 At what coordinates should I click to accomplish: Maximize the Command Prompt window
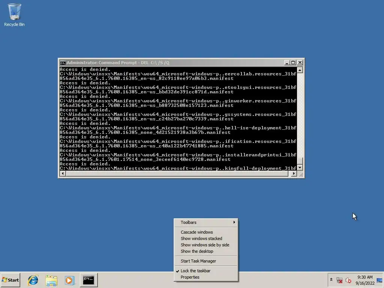pyautogui.click(x=293, y=63)
